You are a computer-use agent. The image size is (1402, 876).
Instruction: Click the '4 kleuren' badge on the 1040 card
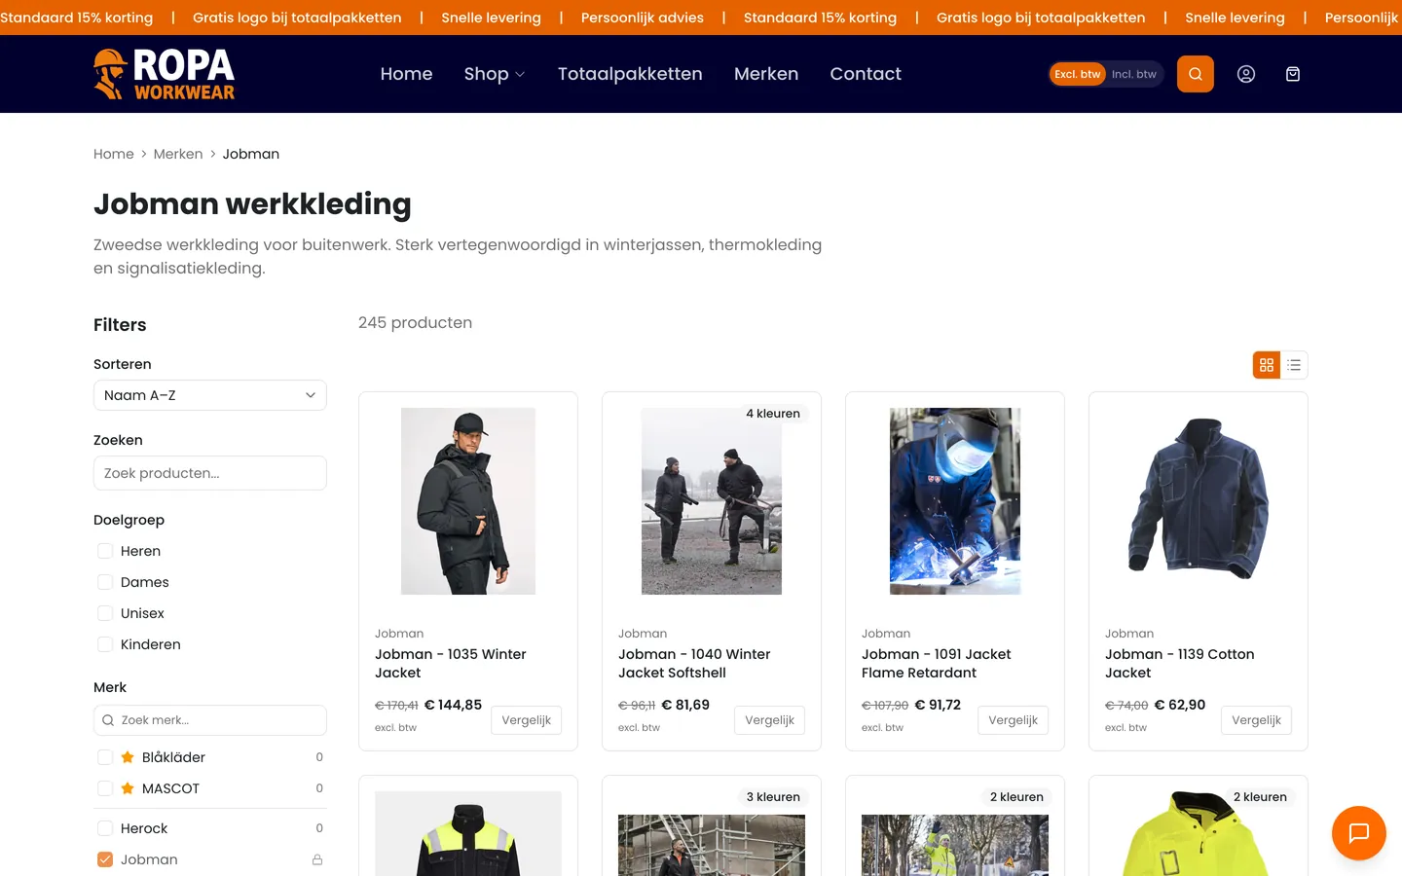pyautogui.click(x=773, y=414)
